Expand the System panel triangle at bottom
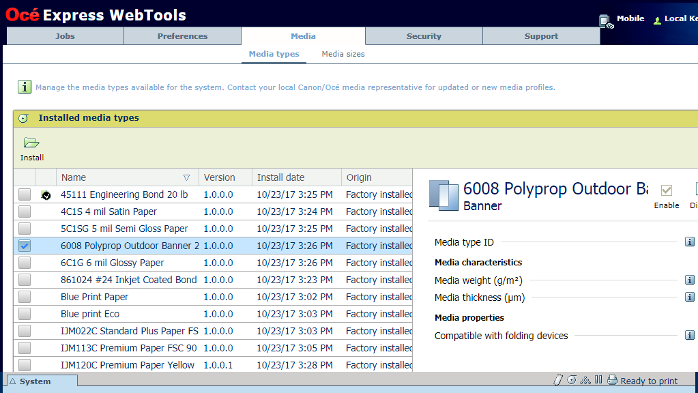The width and height of the screenshot is (698, 393). point(13,381)
